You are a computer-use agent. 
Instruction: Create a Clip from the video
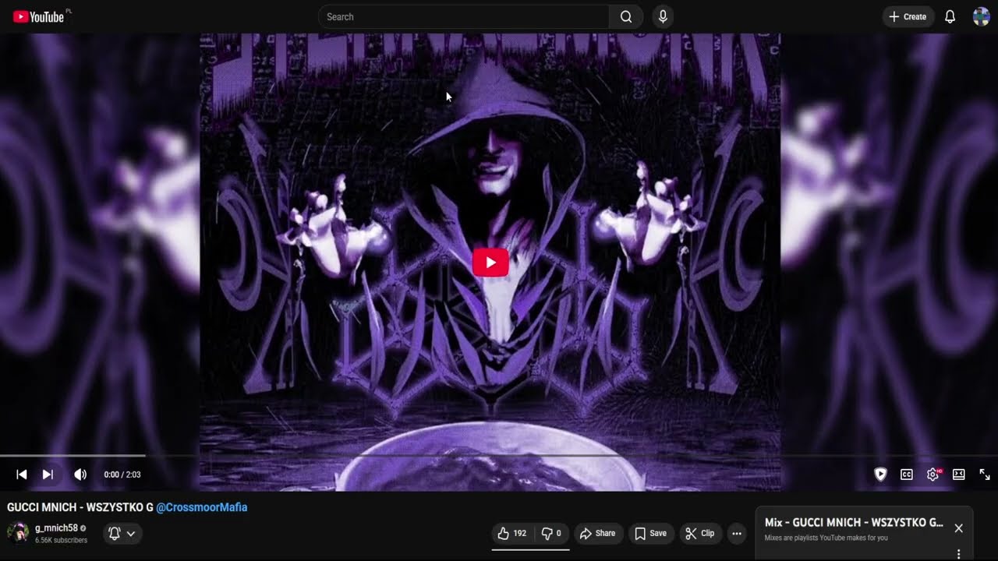[700, 534]
